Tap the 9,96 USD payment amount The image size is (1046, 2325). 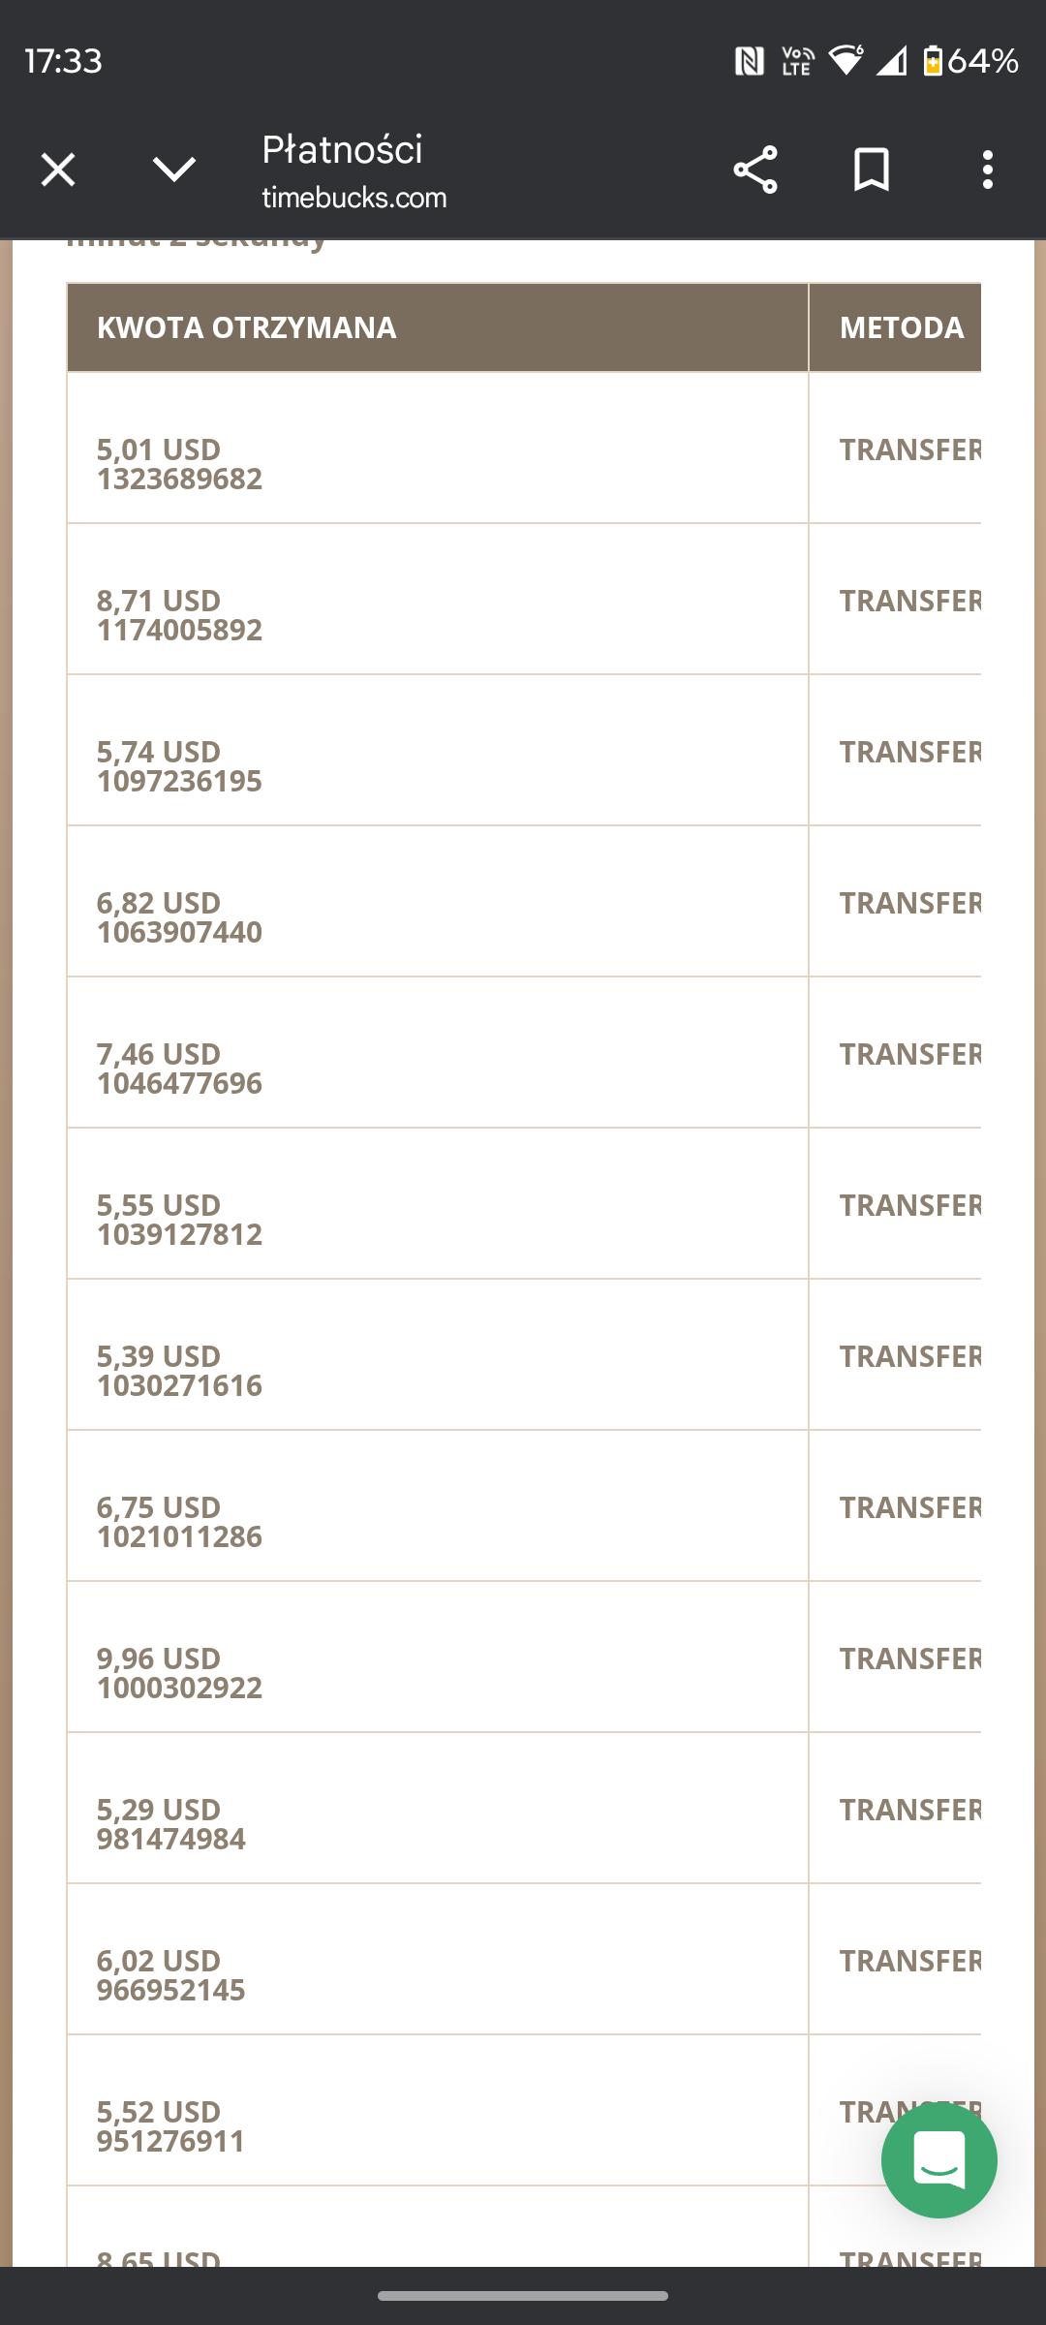click(x=159, y=1658)
